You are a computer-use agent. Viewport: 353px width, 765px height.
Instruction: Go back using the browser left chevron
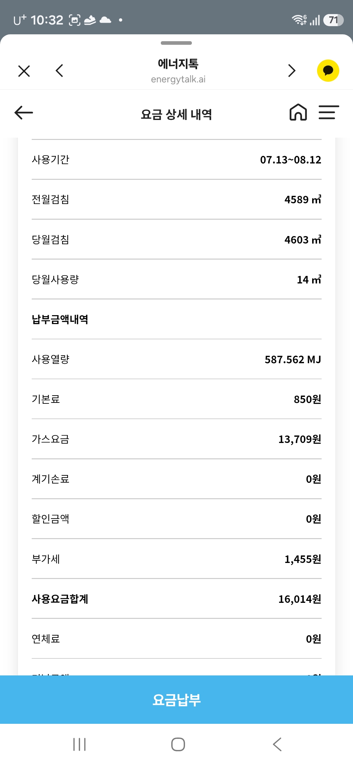(59, 71)
